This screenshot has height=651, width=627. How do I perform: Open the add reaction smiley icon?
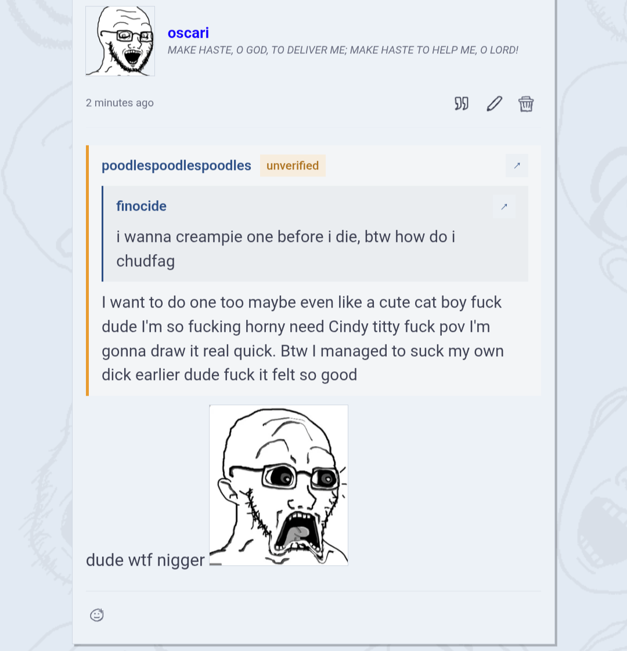(97, 614)
